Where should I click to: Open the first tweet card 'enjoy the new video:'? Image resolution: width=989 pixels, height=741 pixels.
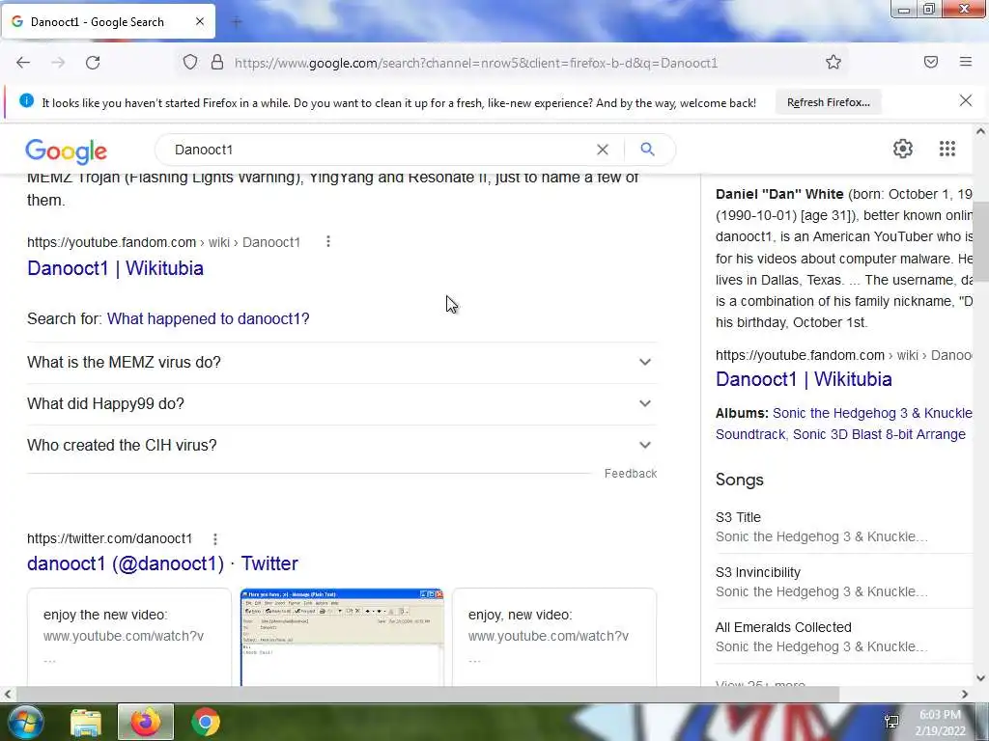point(129,637)
